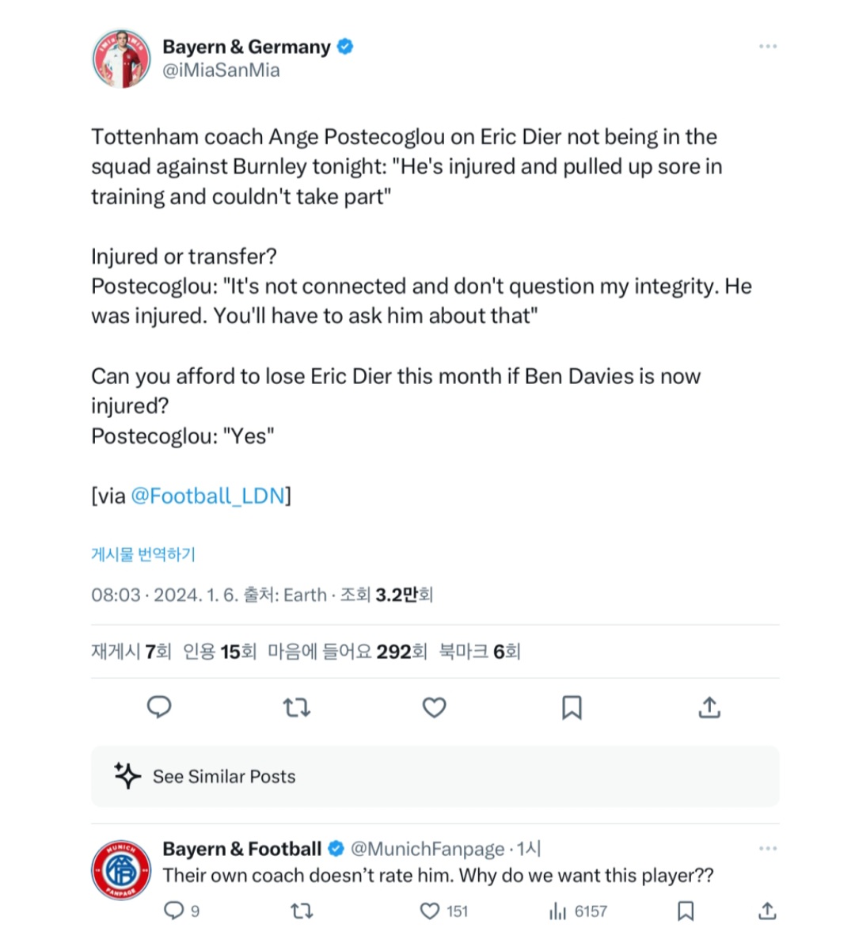
Task: Translate post via 게시물 번역하기 link
Action: tap(143, 554)
